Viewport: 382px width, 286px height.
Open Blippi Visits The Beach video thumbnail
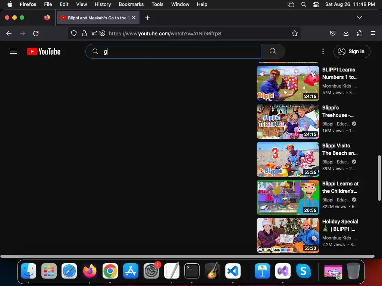(x=288, y=159)
